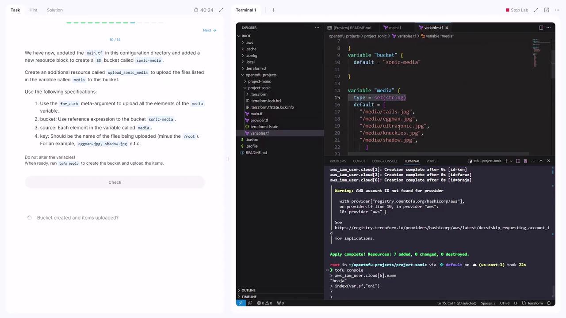Go to the Next task step
566x318 pixels.
pyautogui.click(x=209, y=30)
